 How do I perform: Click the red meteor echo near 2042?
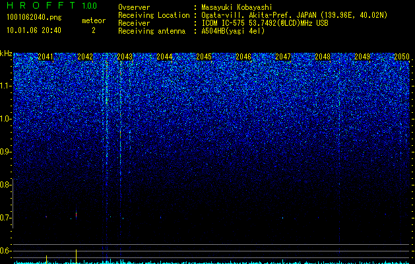(x=77, y=214)
